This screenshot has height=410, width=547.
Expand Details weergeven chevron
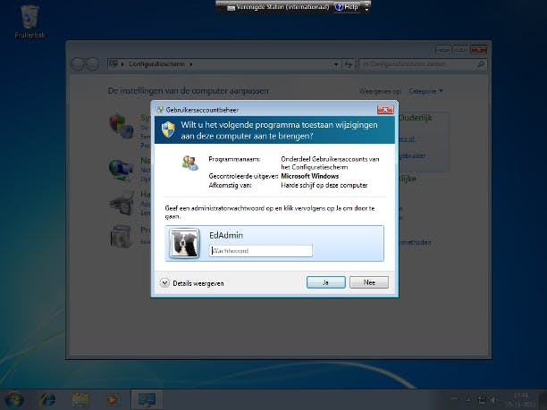tap(164, 283)
